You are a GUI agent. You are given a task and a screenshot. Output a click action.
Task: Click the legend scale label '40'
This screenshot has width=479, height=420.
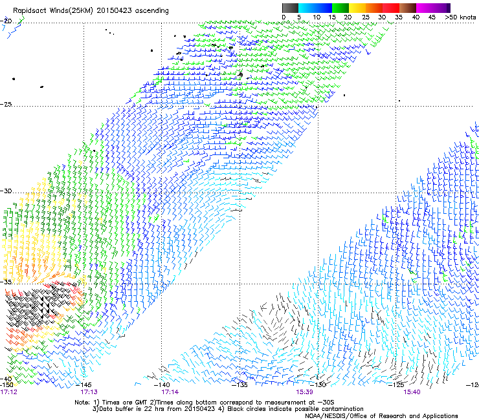[x=416, y=17]
